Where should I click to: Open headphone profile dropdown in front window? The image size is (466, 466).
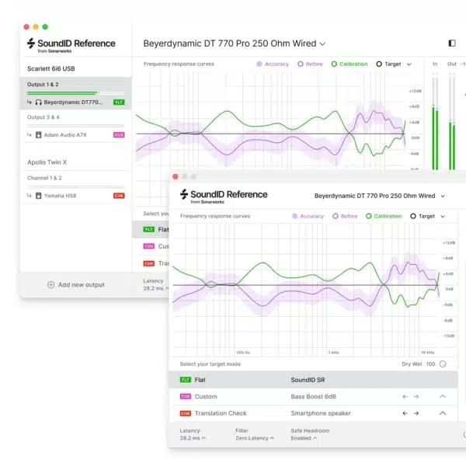pos(443,196)
